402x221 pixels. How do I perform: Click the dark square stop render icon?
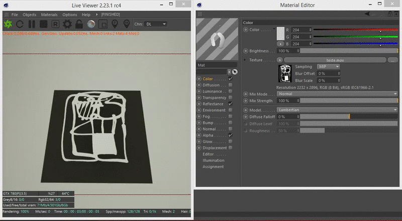click(43, 24)
